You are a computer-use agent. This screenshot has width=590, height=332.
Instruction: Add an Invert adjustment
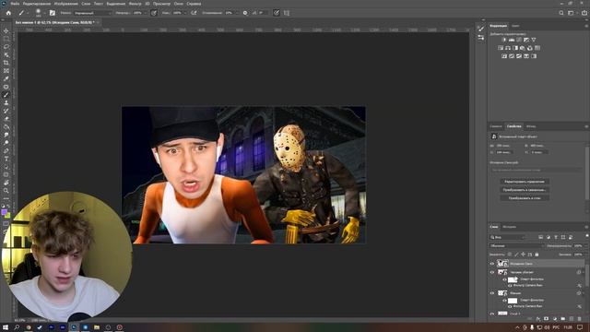[504, 55]
